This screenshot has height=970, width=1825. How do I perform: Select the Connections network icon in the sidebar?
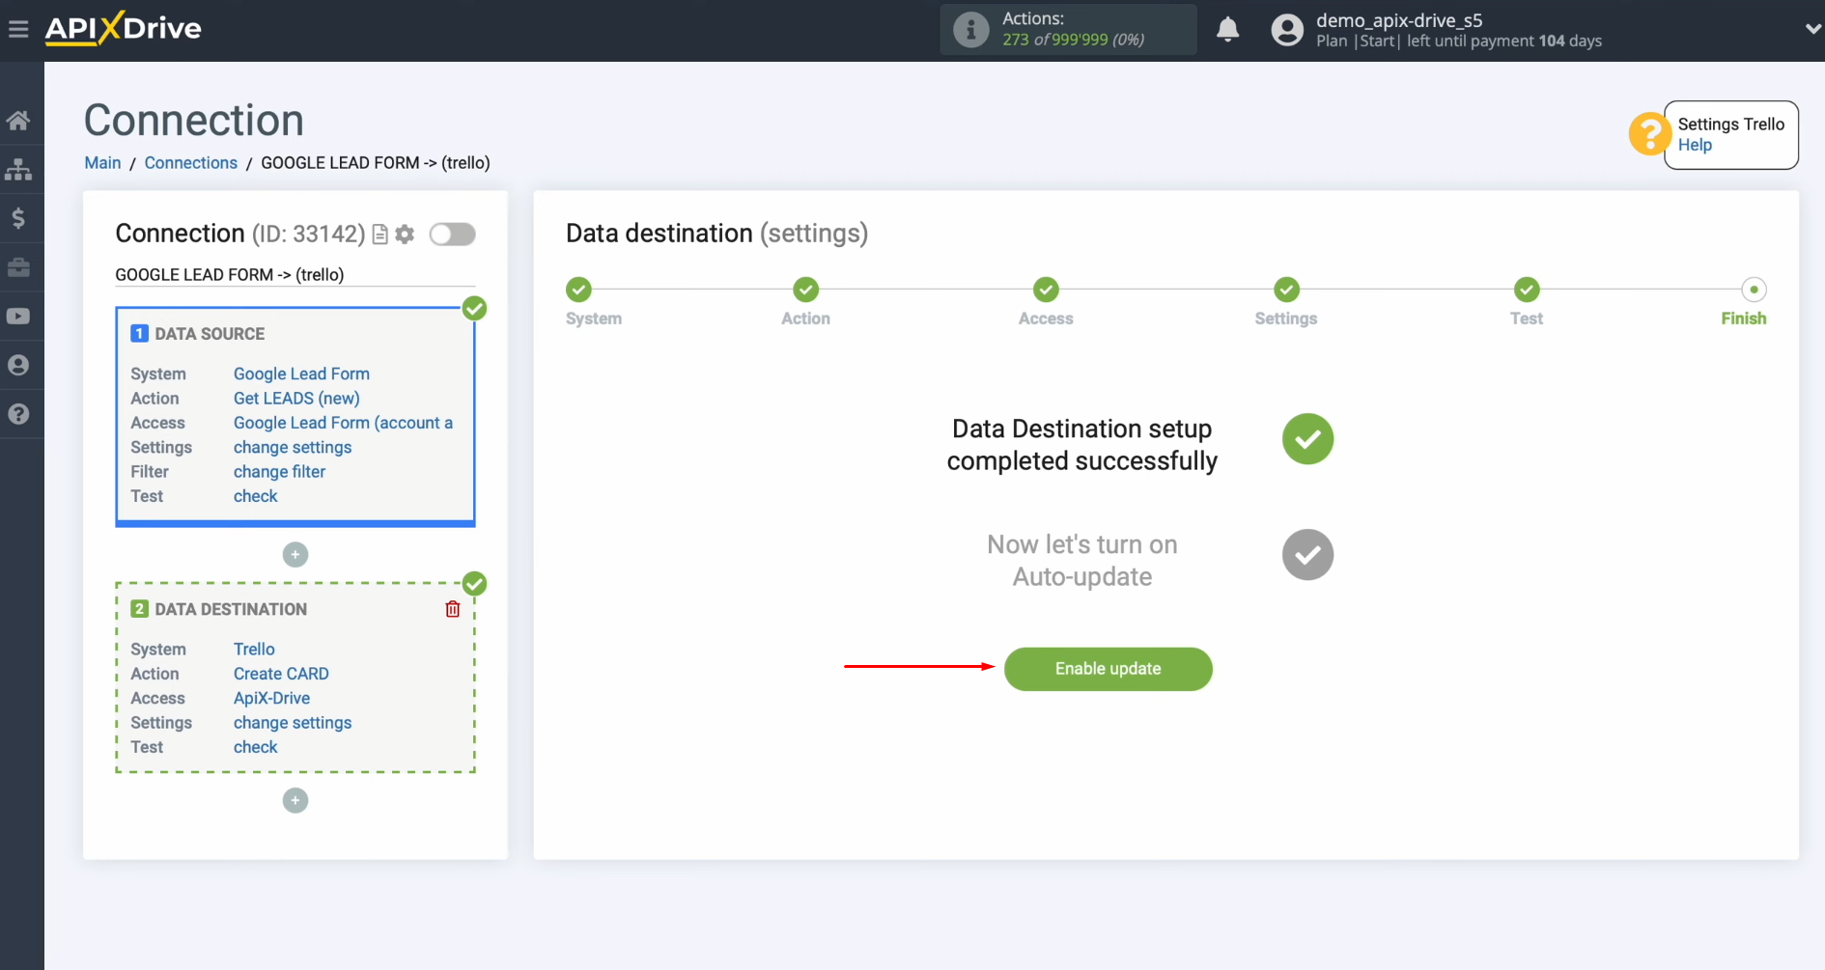pos(19,170)
